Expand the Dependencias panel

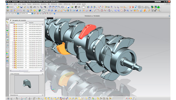[43, 95]
